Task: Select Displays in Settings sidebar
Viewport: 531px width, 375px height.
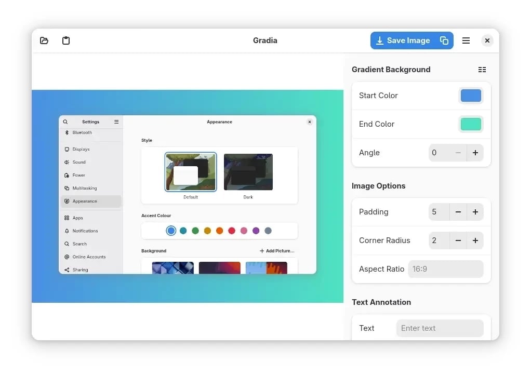Action: (91, 149)
